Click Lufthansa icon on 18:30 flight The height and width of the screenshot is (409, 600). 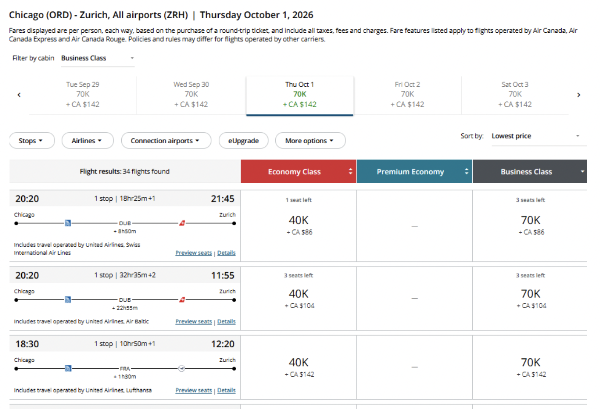tap(182, 369)
